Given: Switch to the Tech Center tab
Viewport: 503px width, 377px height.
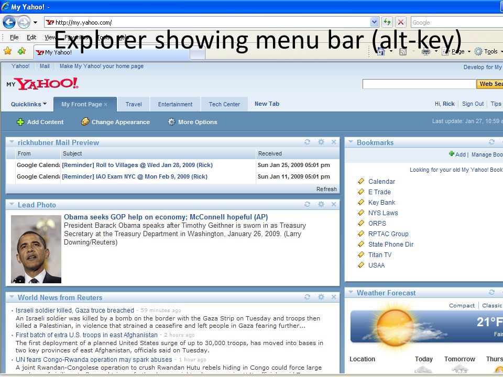Looking at the screenshot, I should coord(224,104).
